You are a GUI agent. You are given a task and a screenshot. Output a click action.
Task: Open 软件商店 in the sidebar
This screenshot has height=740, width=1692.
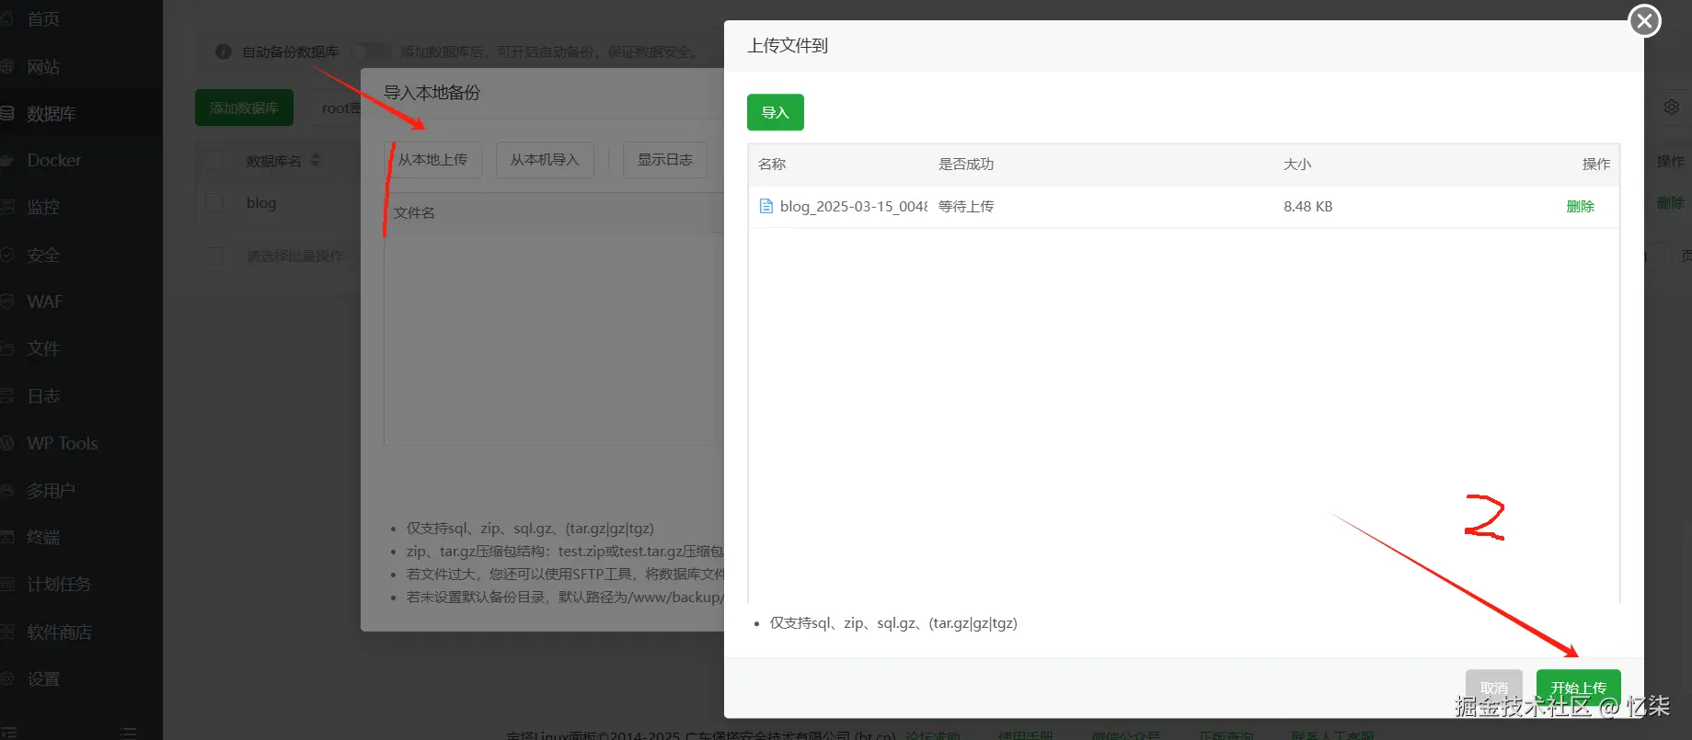(59, 632)
